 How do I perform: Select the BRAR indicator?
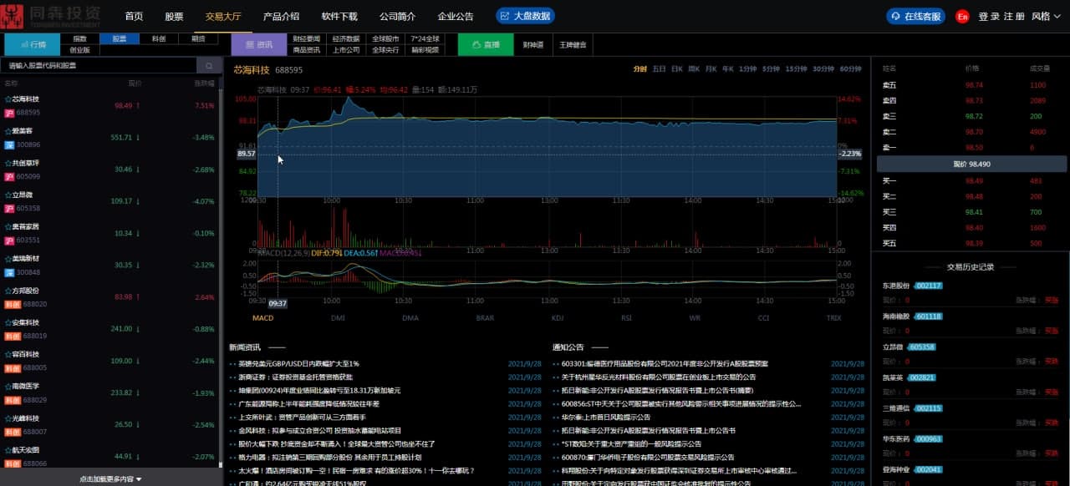click(485, 317)
